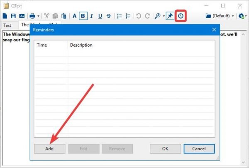This screenshot has height=168, width=249.
Task: Open the Font icon A
Action: point(74,16)
